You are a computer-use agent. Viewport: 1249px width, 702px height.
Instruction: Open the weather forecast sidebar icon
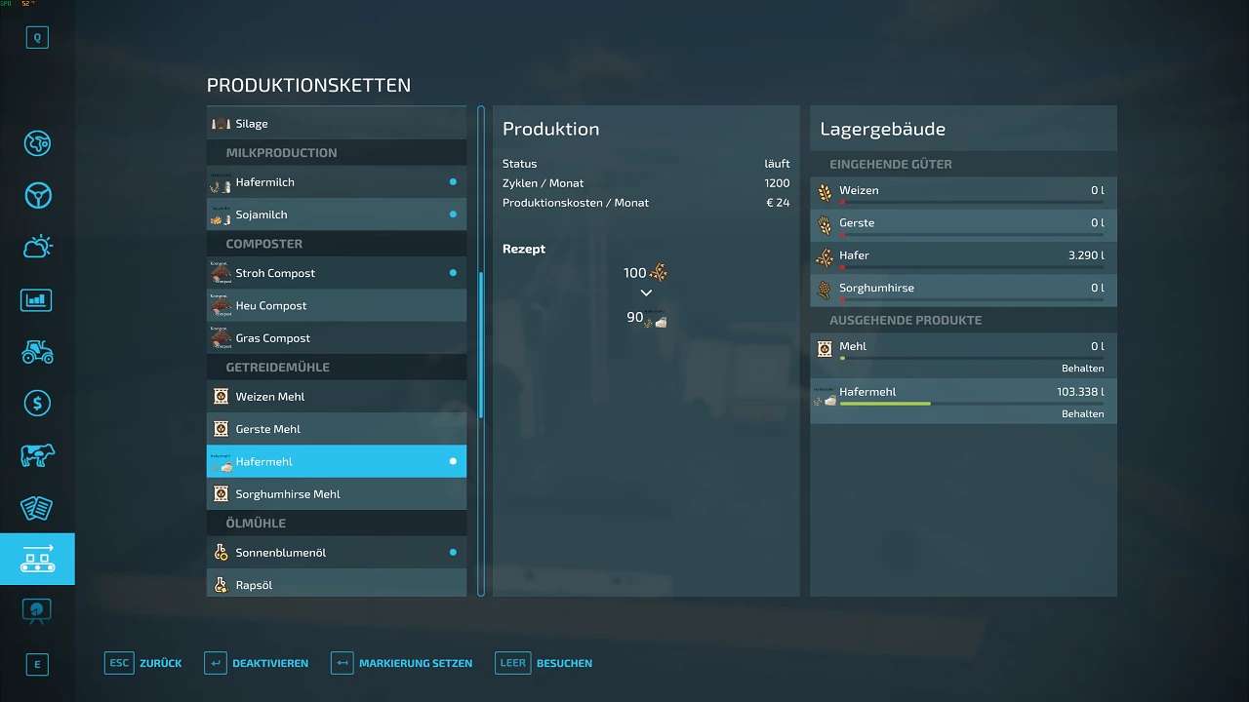37,247
